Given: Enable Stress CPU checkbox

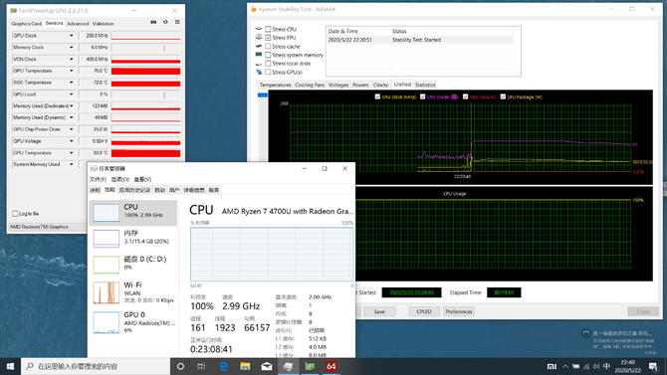Looking at the screenshot, I should click(268, 29).
